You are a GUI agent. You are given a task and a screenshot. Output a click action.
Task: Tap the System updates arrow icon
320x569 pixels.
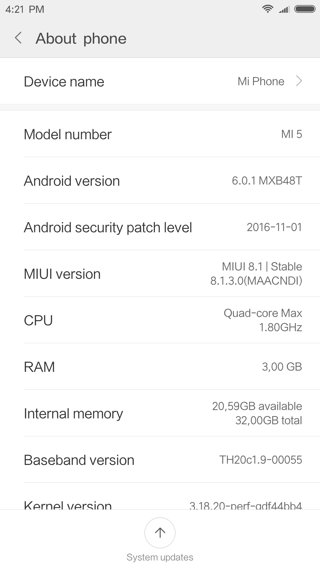(160, 533)
